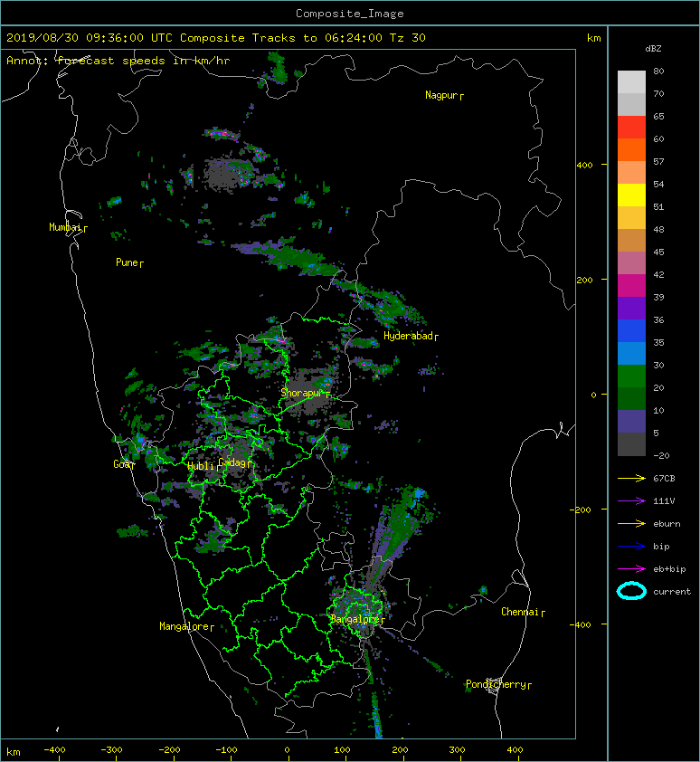
Task: Click the Composite_Image title text
Action: [x=350, y=14]
